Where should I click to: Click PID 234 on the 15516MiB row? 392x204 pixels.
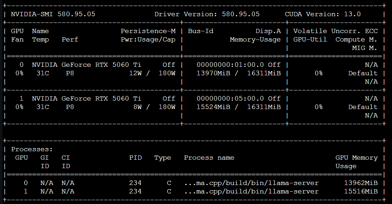point(135,191)
